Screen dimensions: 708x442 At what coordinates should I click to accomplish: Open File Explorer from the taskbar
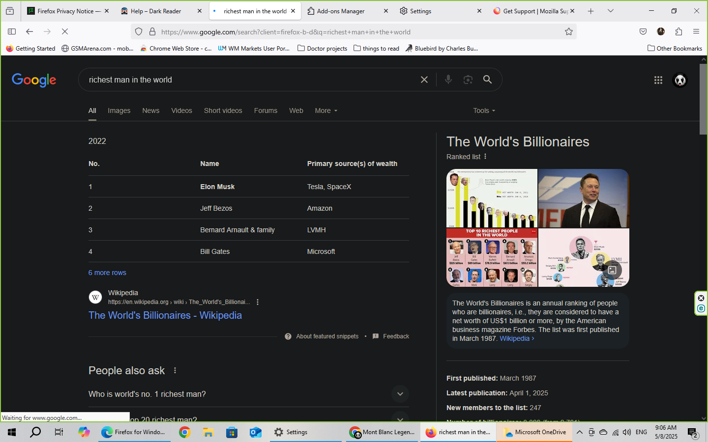(x=208, y=432)
